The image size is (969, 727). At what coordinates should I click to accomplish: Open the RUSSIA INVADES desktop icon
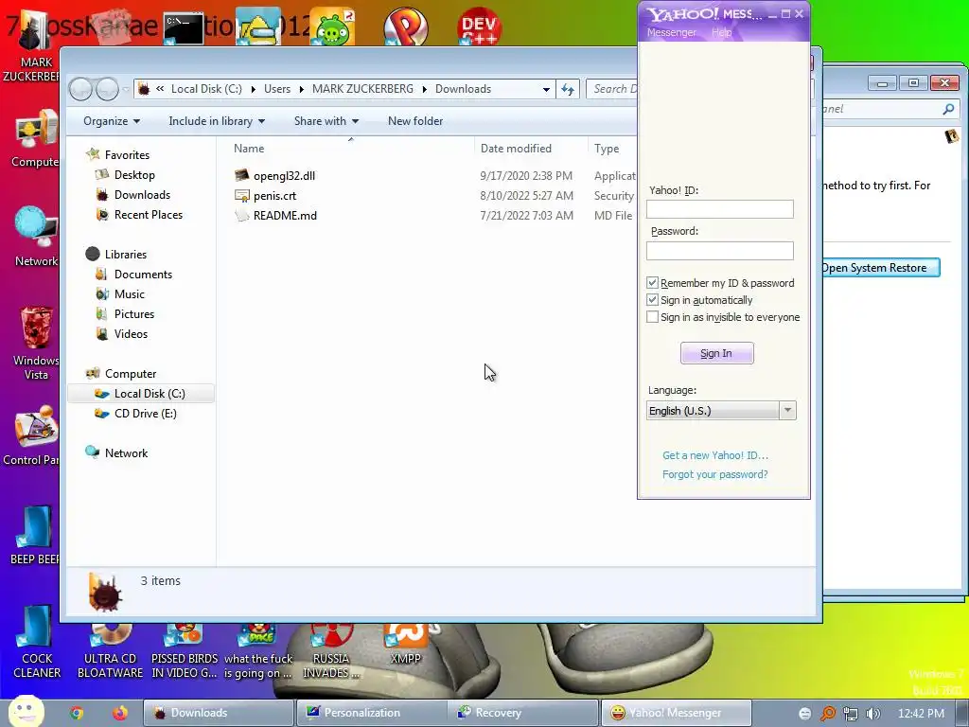click(331, 652)
